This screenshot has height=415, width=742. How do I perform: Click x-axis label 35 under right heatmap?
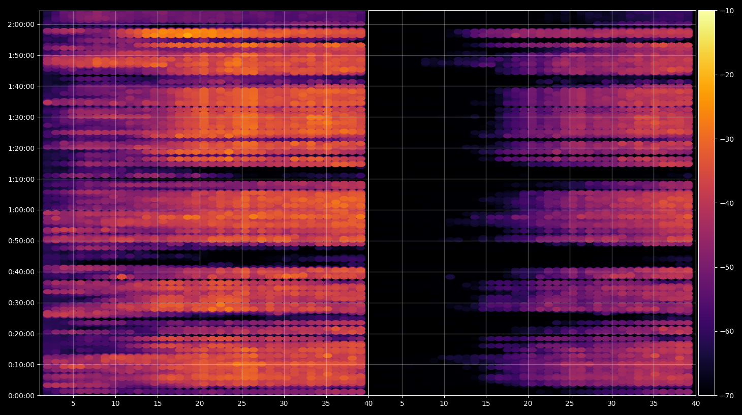(654, 404)
